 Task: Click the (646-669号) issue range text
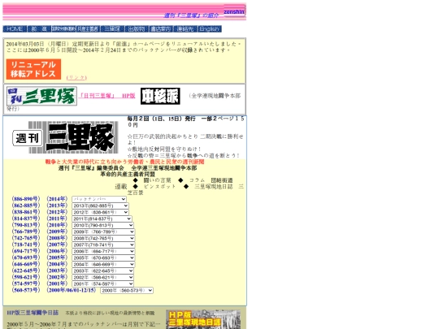tap(26, 264)
